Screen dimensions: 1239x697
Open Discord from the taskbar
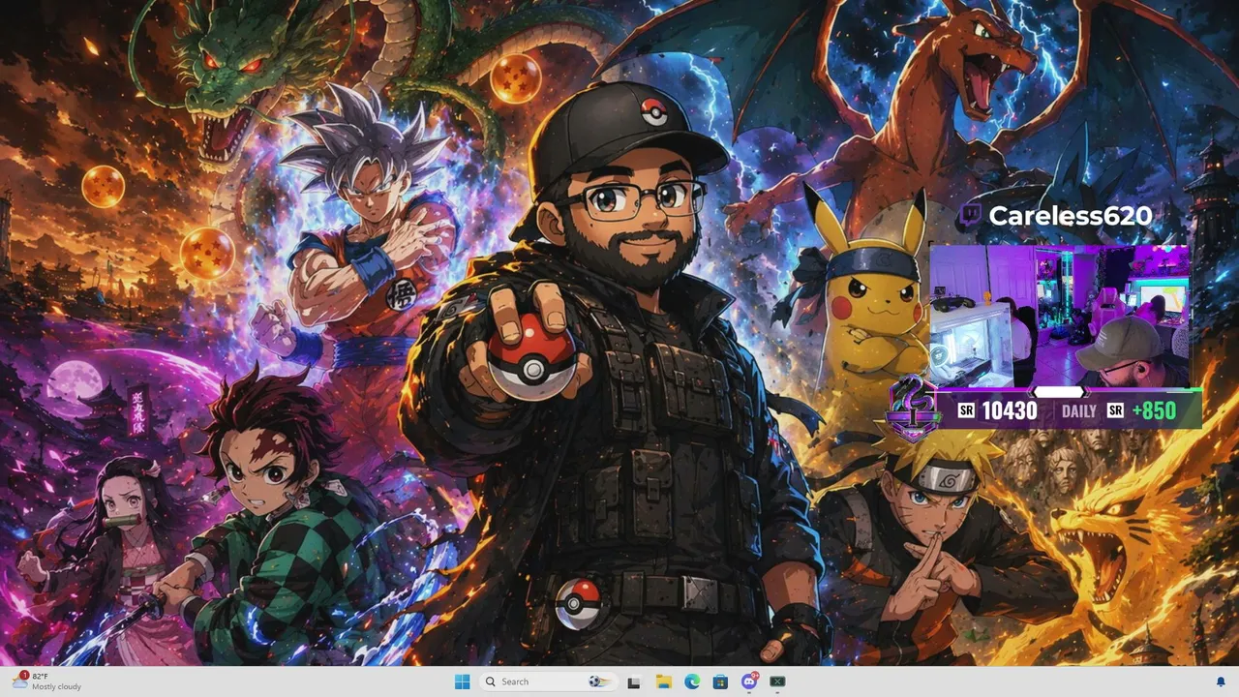pyautogui.click(x=749, y=682)
